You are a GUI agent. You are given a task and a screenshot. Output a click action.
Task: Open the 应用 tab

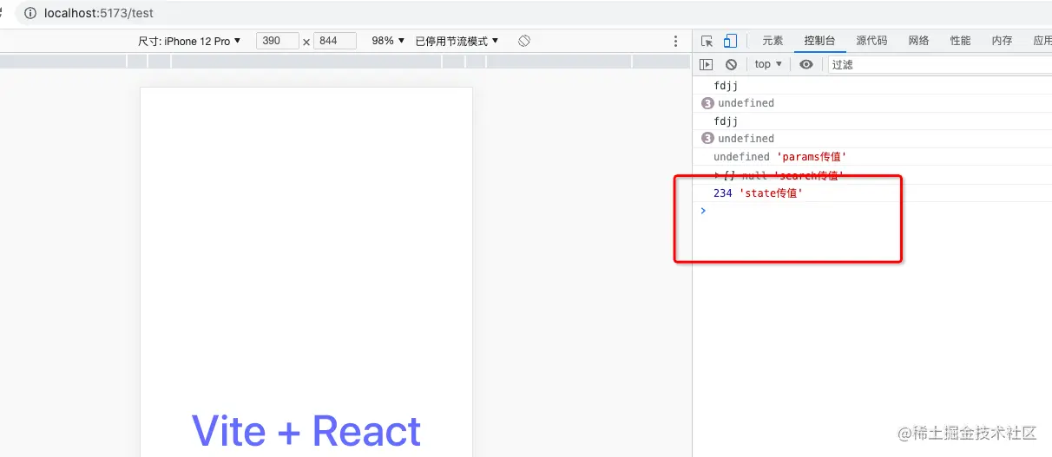(x=1042, y=41)
